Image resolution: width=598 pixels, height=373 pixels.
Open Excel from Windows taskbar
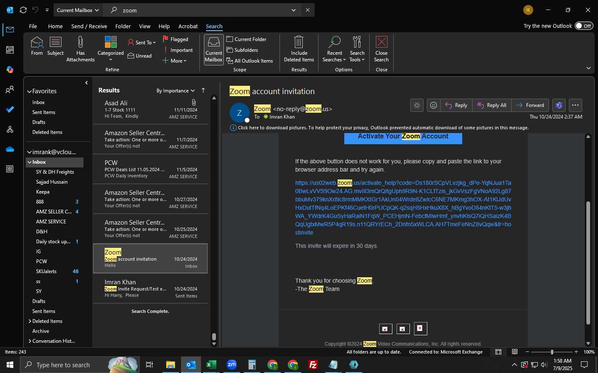tap(211, 365)
